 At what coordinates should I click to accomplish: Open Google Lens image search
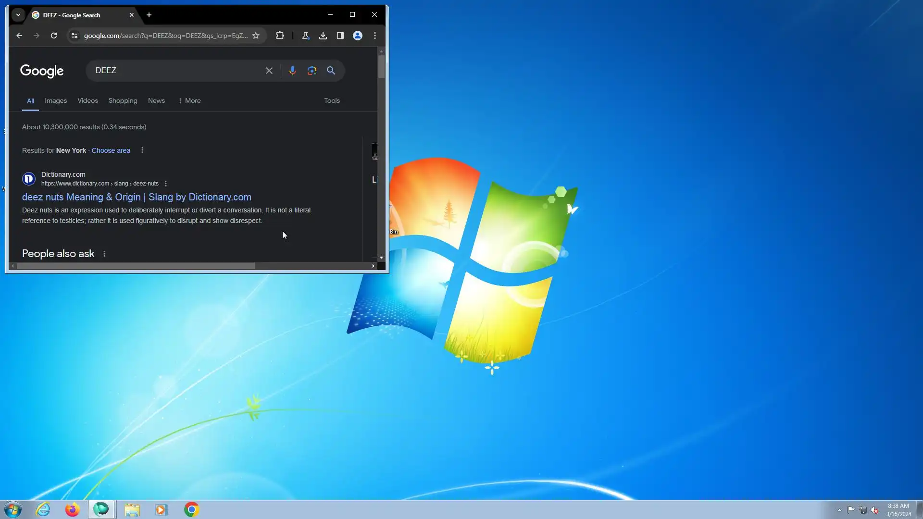click(312, 71)
